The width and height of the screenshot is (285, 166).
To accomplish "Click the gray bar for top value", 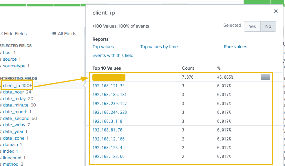I will point(265,77).
